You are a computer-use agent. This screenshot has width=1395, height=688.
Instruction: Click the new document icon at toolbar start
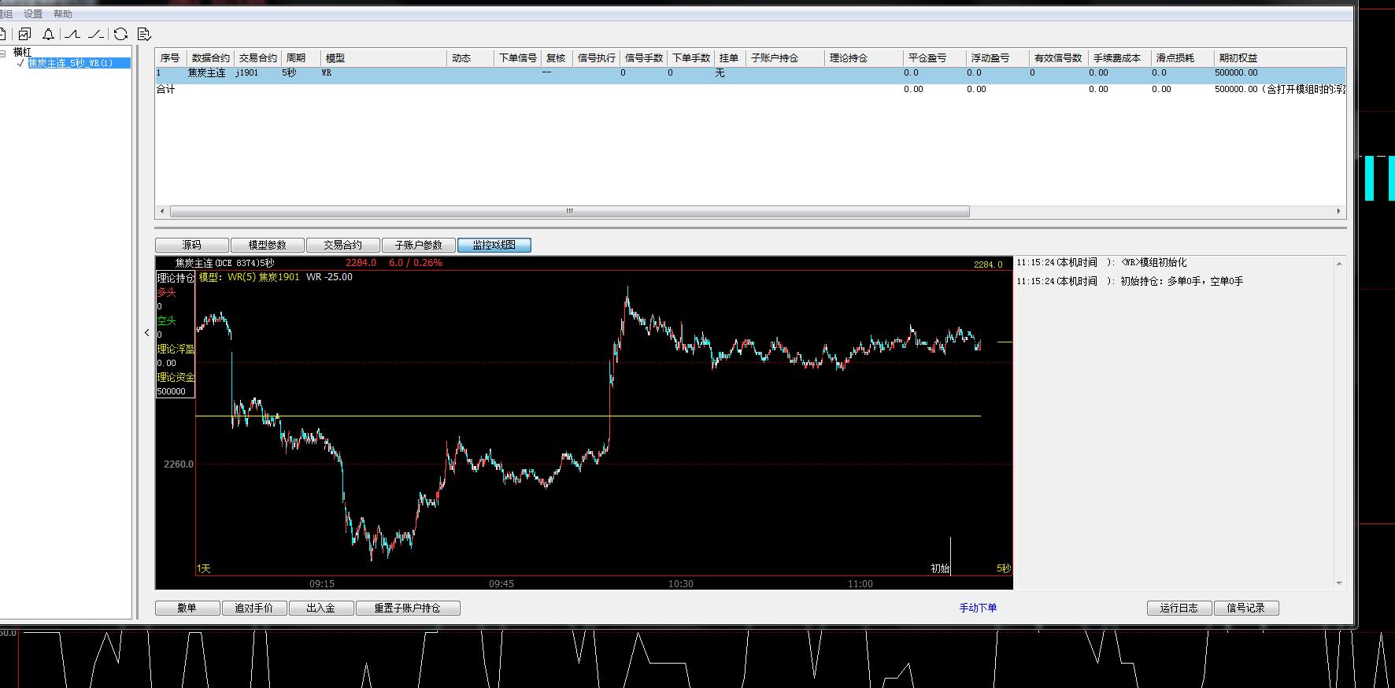point(2,34)
